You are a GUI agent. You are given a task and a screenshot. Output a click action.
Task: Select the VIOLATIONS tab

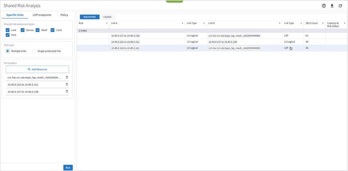click(89, 17)
